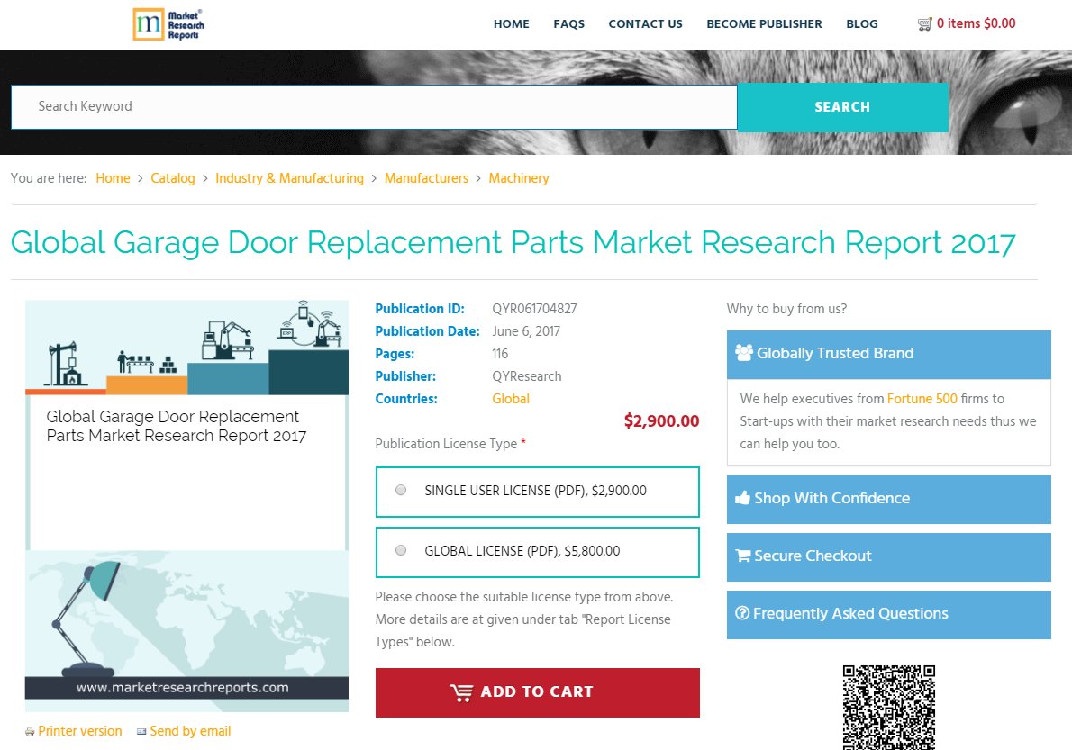
Task: Click the thumbs-up icon on Shop With Confidence
Action: pyautogui.click(x=742, y=498)
